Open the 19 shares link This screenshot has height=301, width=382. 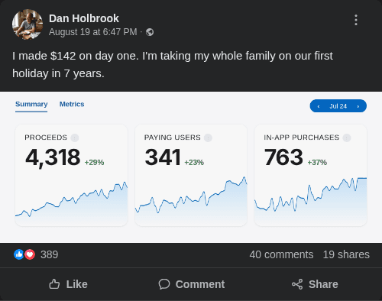(x=346, y=254)
